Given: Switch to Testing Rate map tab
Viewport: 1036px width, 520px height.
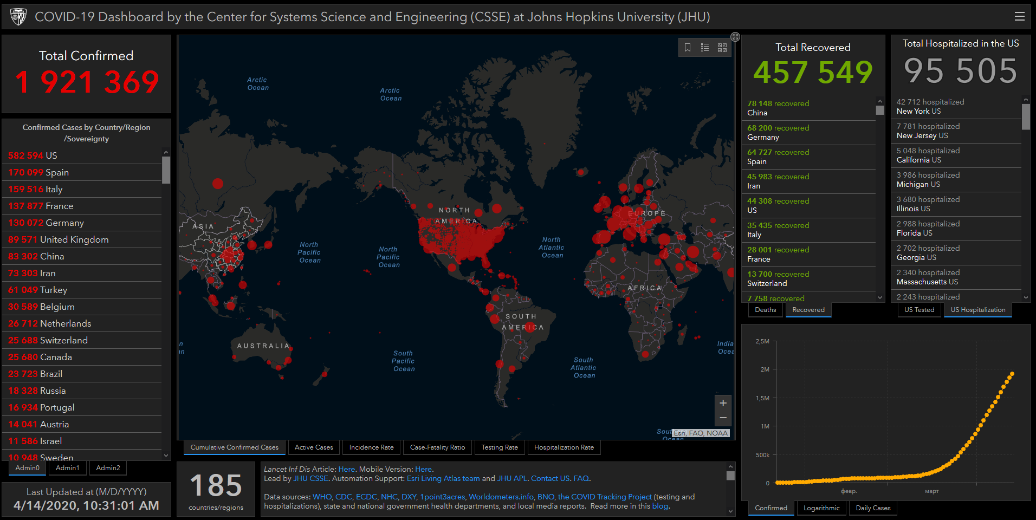Looking at the screenshot, I should click(x=500, y=447).
